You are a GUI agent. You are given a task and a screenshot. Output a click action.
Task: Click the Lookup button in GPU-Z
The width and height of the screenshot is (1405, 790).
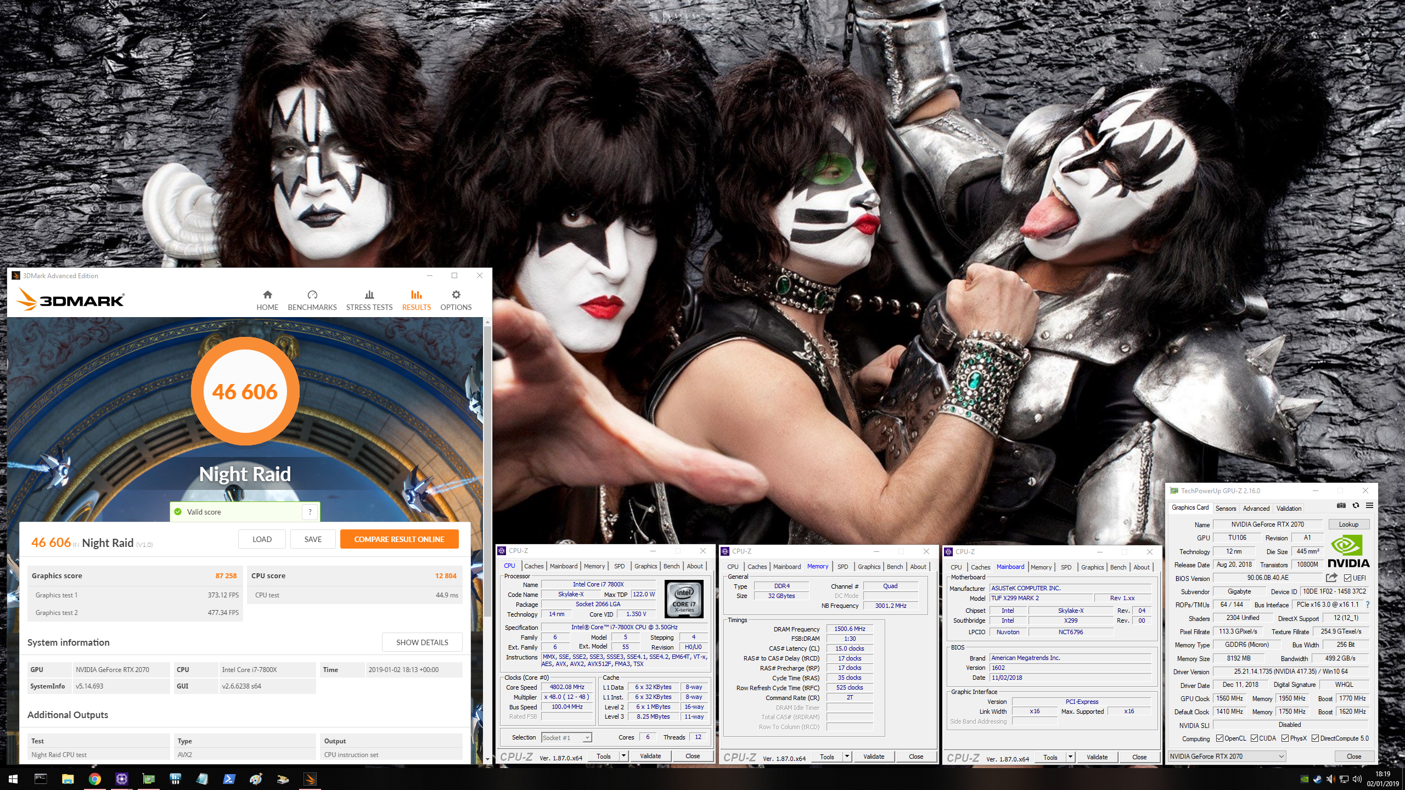(1348, 524)
